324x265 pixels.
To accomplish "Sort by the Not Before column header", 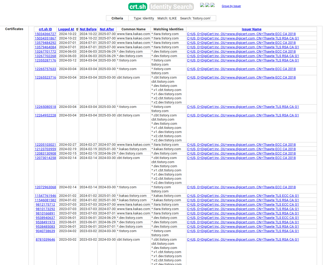I will point(88,29).
